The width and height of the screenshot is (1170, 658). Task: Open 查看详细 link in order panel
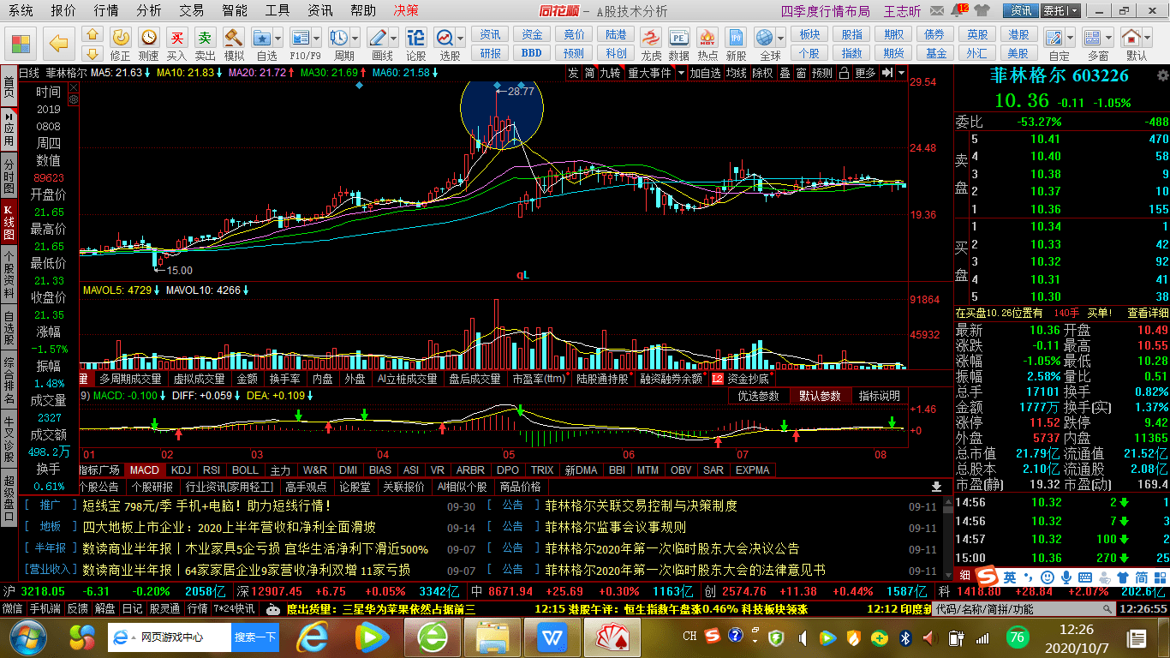coord(1147,313)
